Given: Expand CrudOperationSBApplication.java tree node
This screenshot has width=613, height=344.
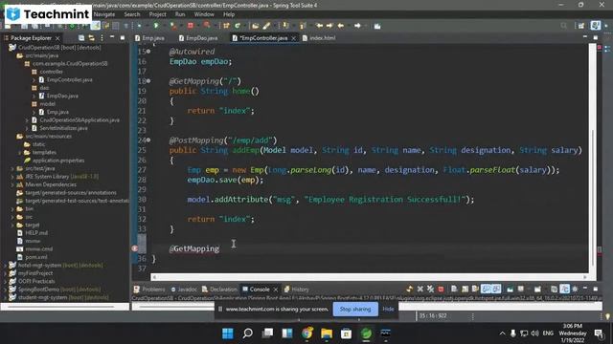Looking at the screenshot, I should (x=27, y=120).
